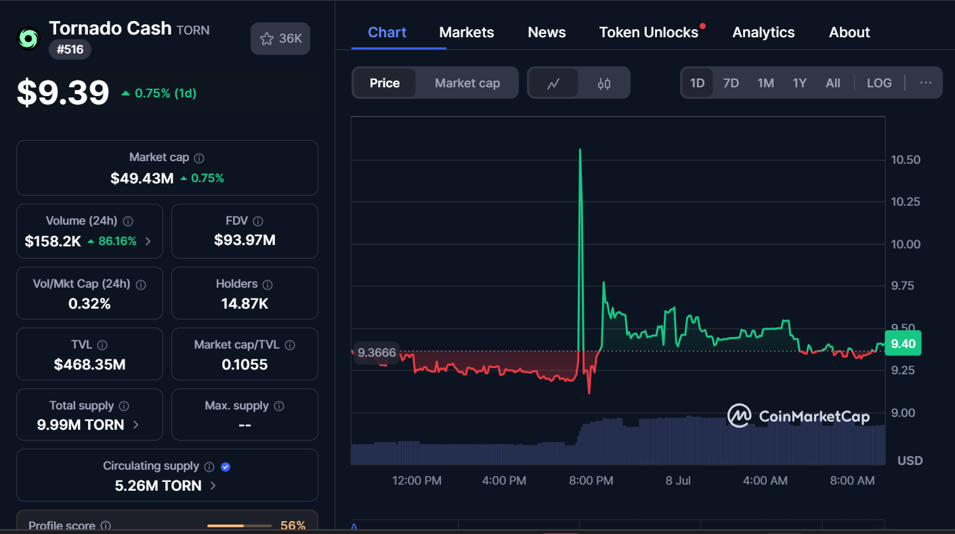Viewport: 955px width, 534px height.
Task: Set chart range to All
Action: [x=833, y=83]
